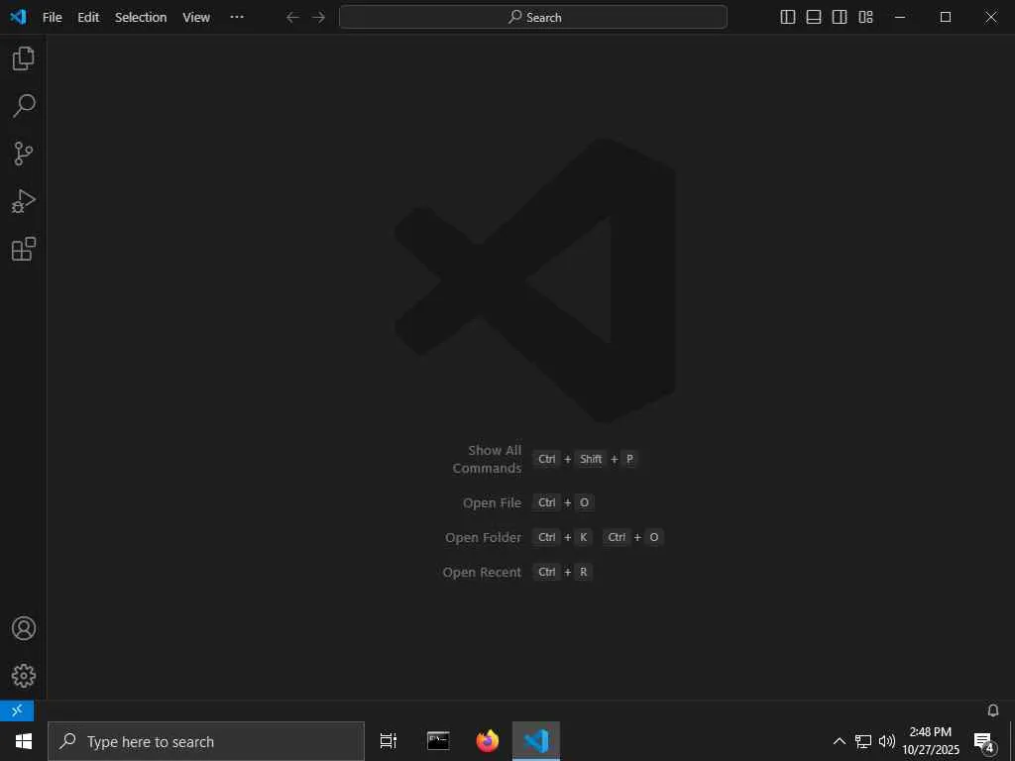Open notifications bell in status bar
1015x761 pixels.
(993, 710)
